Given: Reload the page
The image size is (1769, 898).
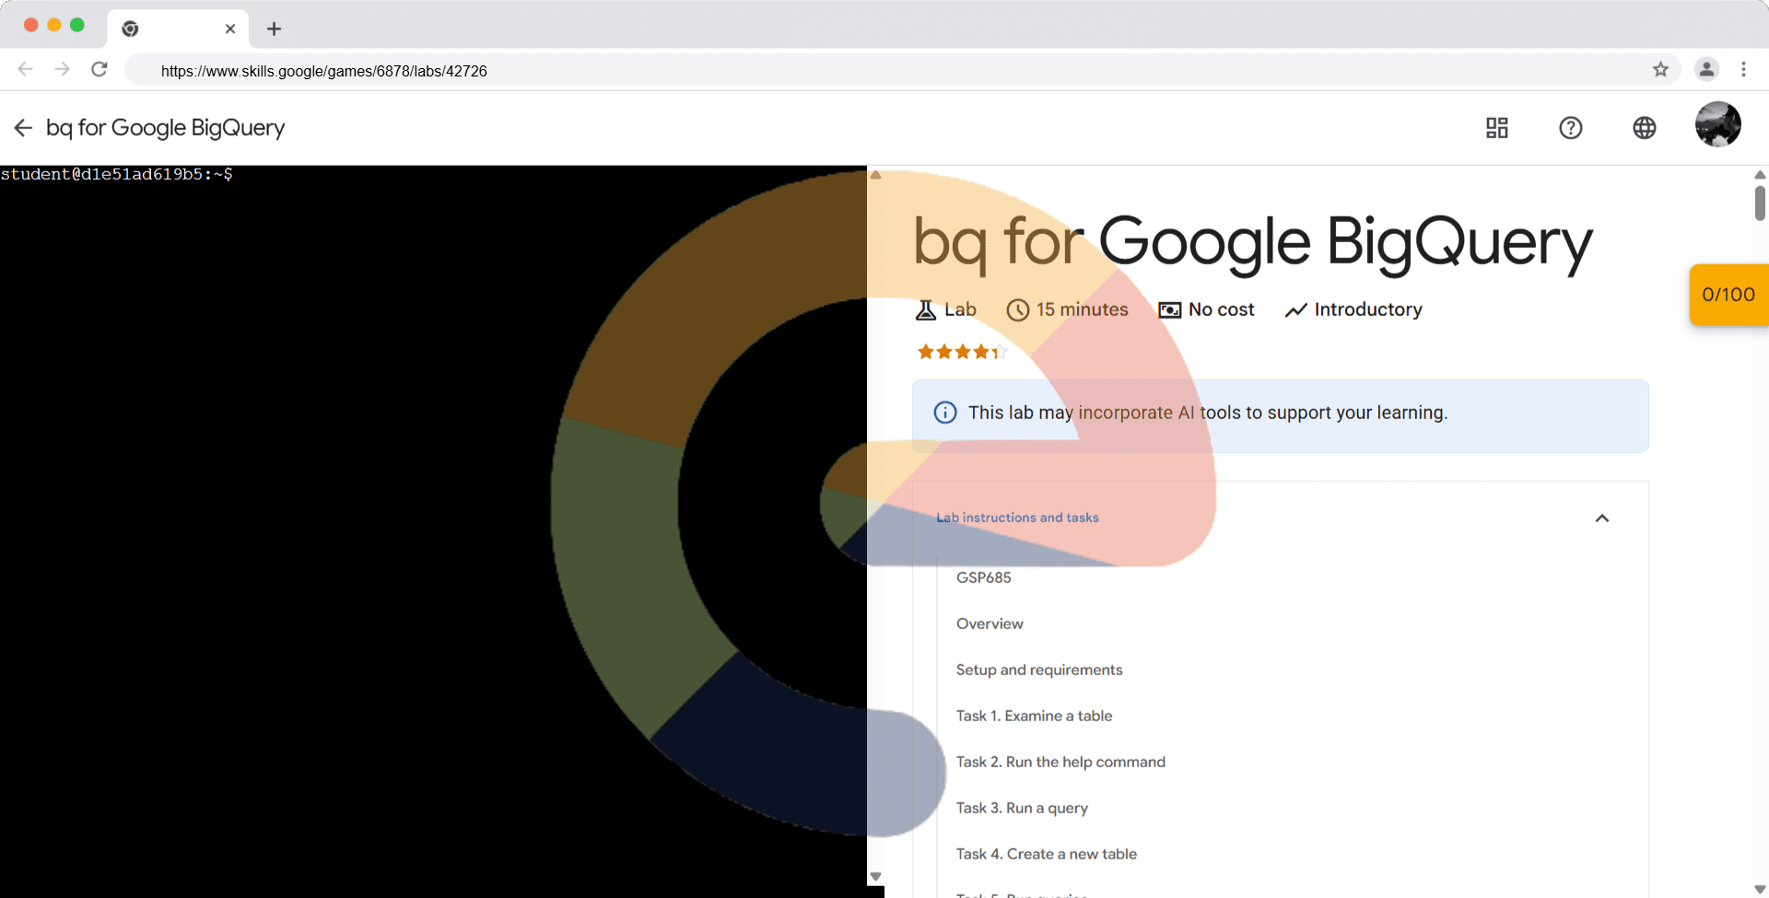Looking at the screenshot, I should pyautogui.click(x=100, y=70).
